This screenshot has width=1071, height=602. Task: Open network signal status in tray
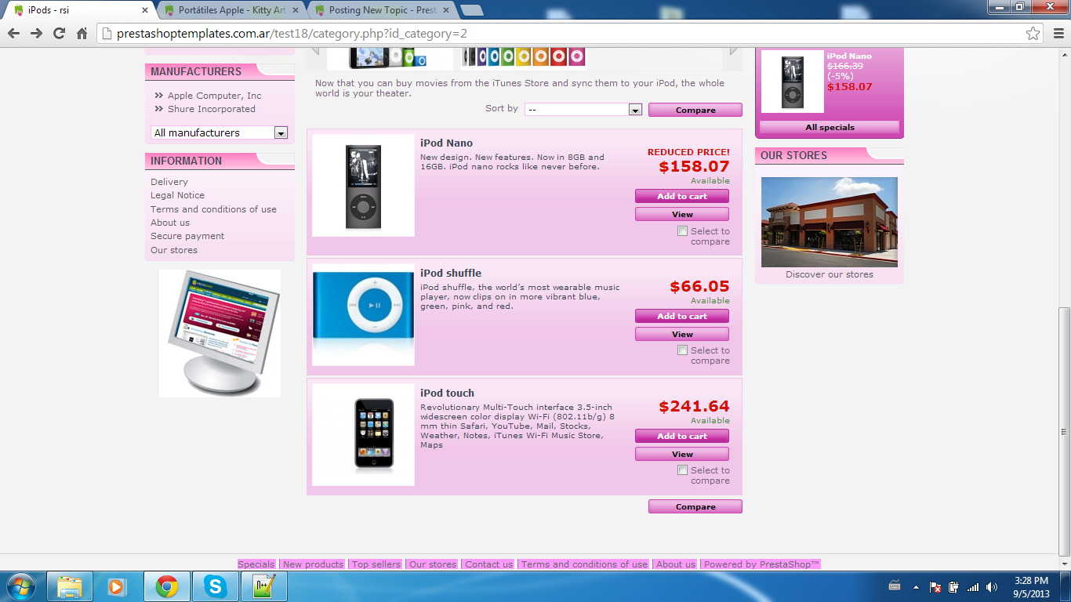click(973, 586)
